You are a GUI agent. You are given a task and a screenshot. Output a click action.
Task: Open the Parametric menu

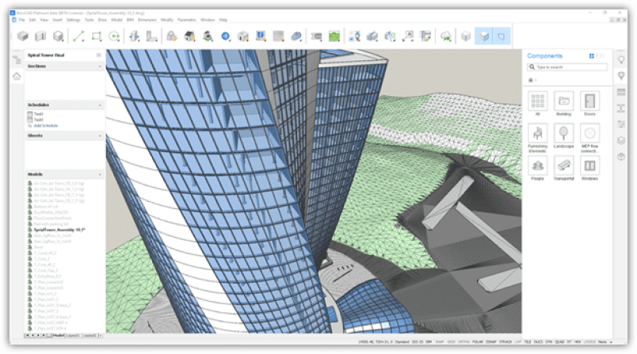[x=185, y=19]
